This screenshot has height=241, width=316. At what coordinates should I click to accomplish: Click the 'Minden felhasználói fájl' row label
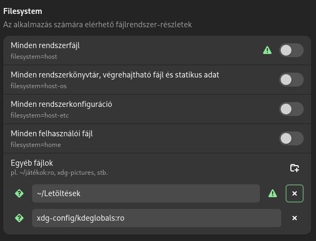[x=52, y=134]
